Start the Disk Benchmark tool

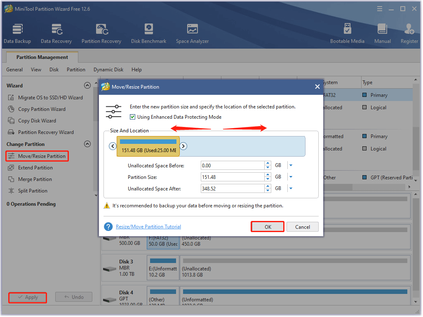(x=149, y=34)
